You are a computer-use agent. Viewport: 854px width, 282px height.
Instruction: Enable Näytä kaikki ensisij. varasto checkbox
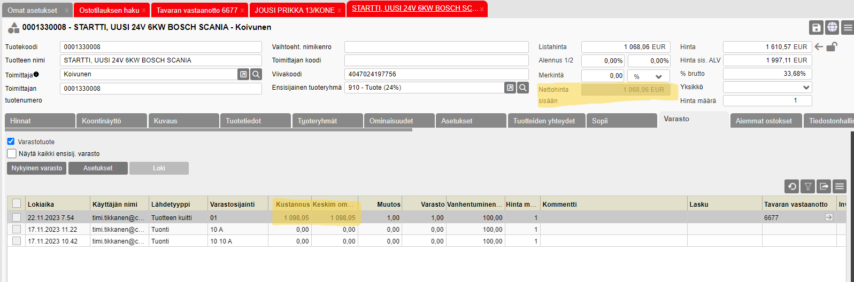[x=12, y=153]
